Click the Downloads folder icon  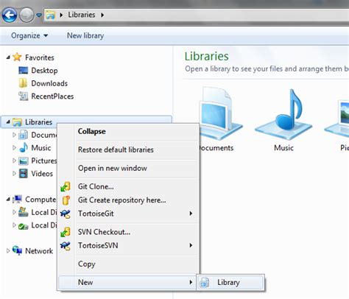coord(23,83)
